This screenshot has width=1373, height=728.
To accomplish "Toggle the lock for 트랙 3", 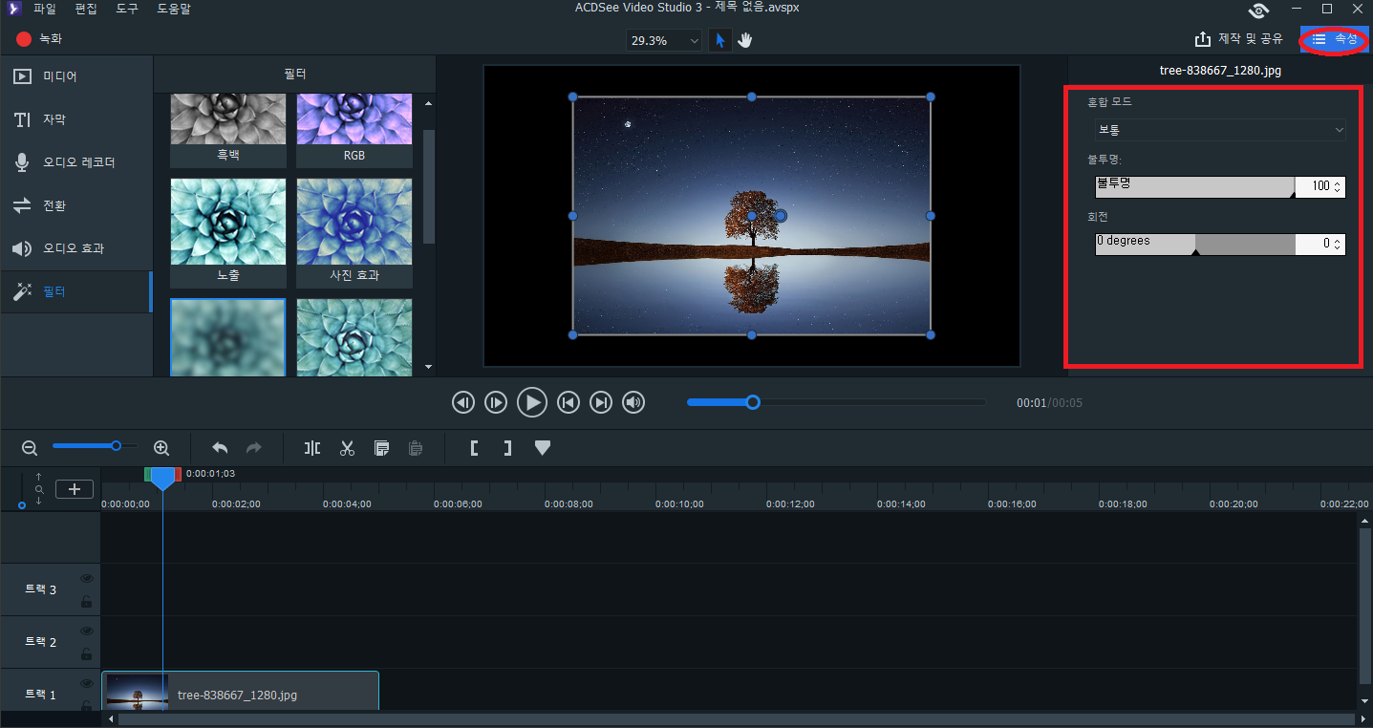I will [87, 602].
